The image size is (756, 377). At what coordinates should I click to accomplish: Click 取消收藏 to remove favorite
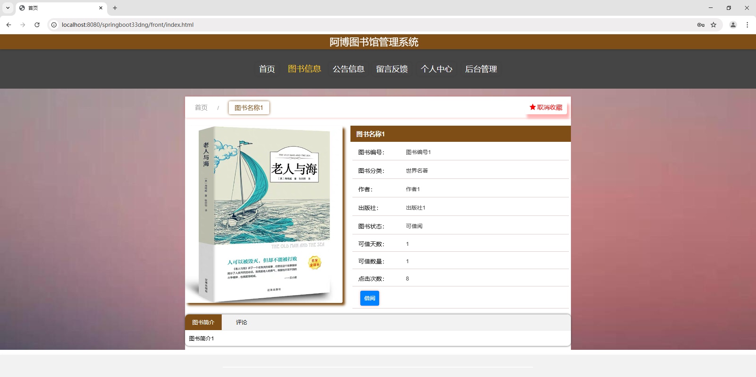tap(546, 107)
